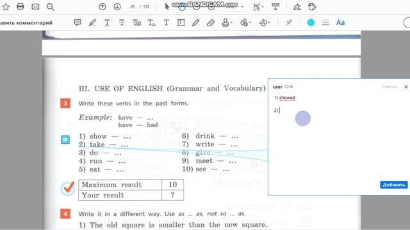Viewport: 410px width, 230px height.
Task: Click the '10' cell beside Maximum result
Action: coord(172,185)
